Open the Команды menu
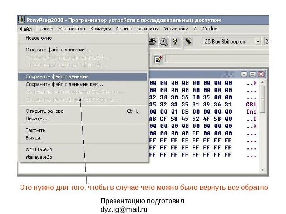Image resolution: width=286 pixels, height=214 pixels. (x=101, y=29)
